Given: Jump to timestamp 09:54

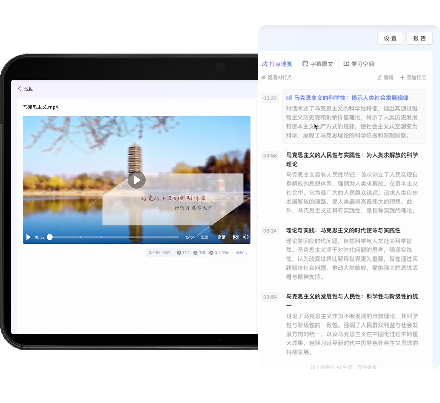Looking at the screenshot, I should point(270,297).
